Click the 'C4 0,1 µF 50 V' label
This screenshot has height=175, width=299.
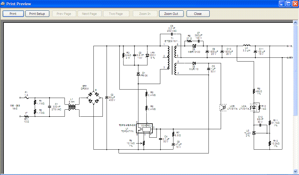tap(166, 139)
